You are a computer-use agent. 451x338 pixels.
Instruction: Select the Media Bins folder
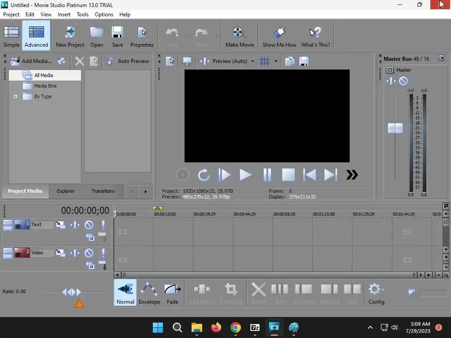click(45, 86)
